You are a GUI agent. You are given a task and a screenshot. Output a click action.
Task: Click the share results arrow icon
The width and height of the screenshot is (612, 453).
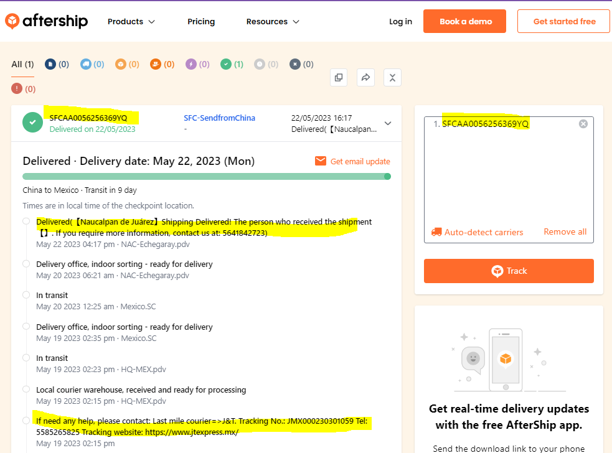pyautogui.click(x=365, y=78)
